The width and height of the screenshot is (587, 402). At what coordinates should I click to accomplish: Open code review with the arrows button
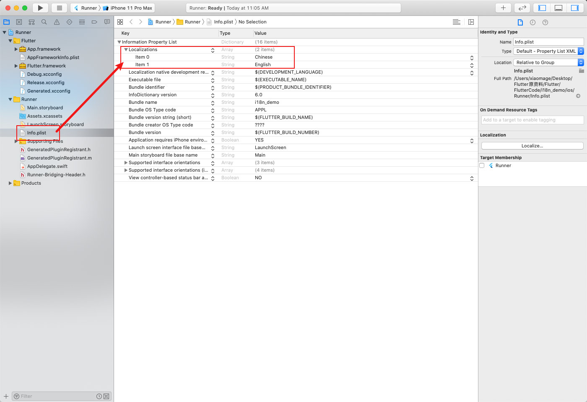[x=522, y=8]
